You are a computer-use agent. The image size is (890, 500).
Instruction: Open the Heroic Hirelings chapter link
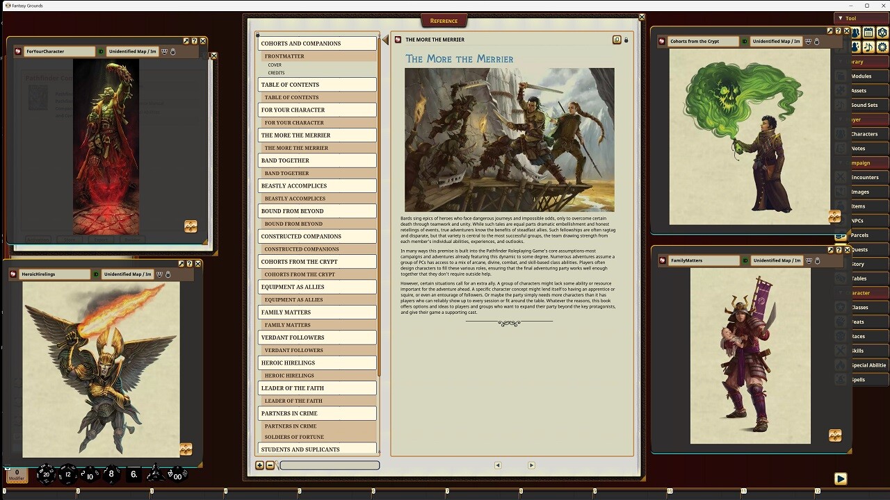click(x=316, y=362)
